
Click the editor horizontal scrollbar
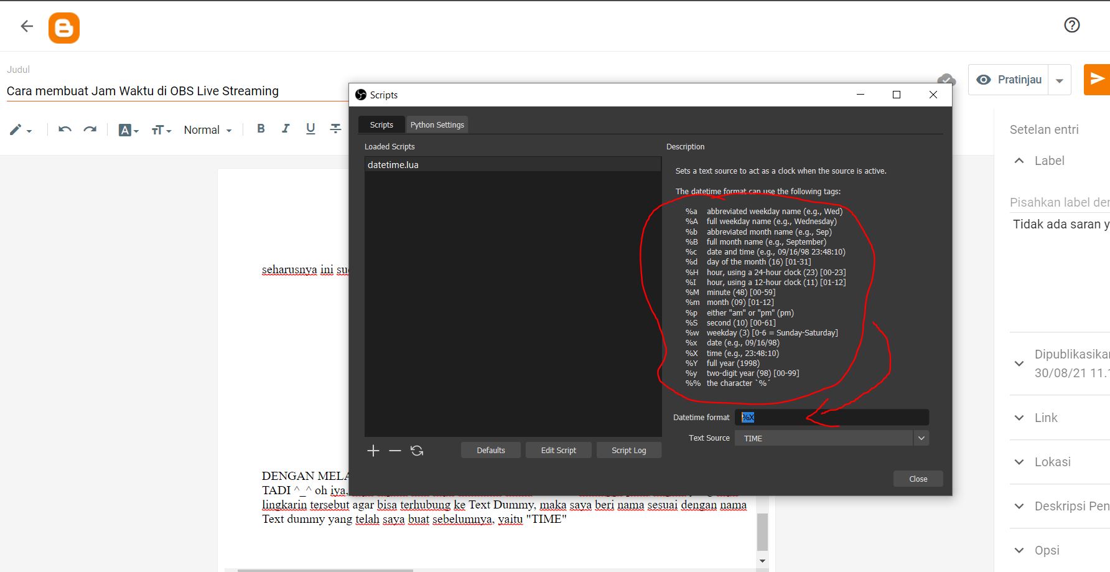(325, 570)
